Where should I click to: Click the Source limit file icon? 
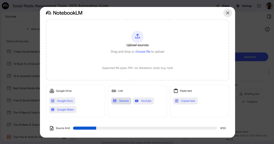click(51, 128)
